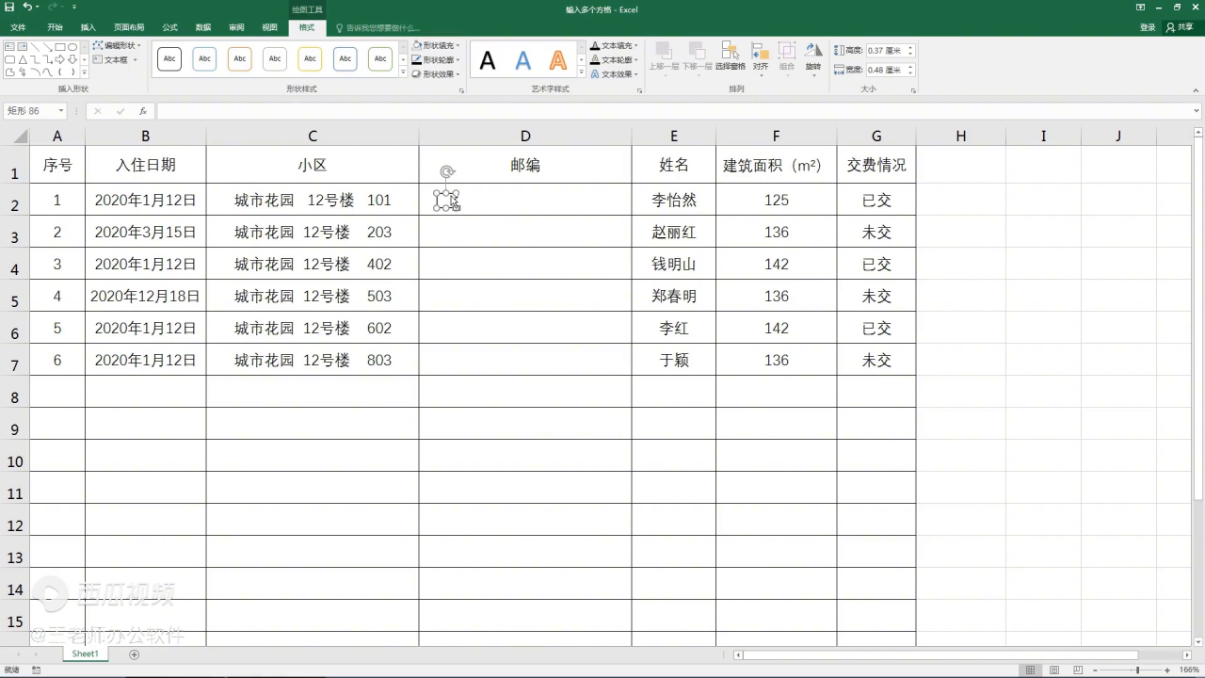
Task: Switch to 开始 home tab
Action: (x=56, y=27)
